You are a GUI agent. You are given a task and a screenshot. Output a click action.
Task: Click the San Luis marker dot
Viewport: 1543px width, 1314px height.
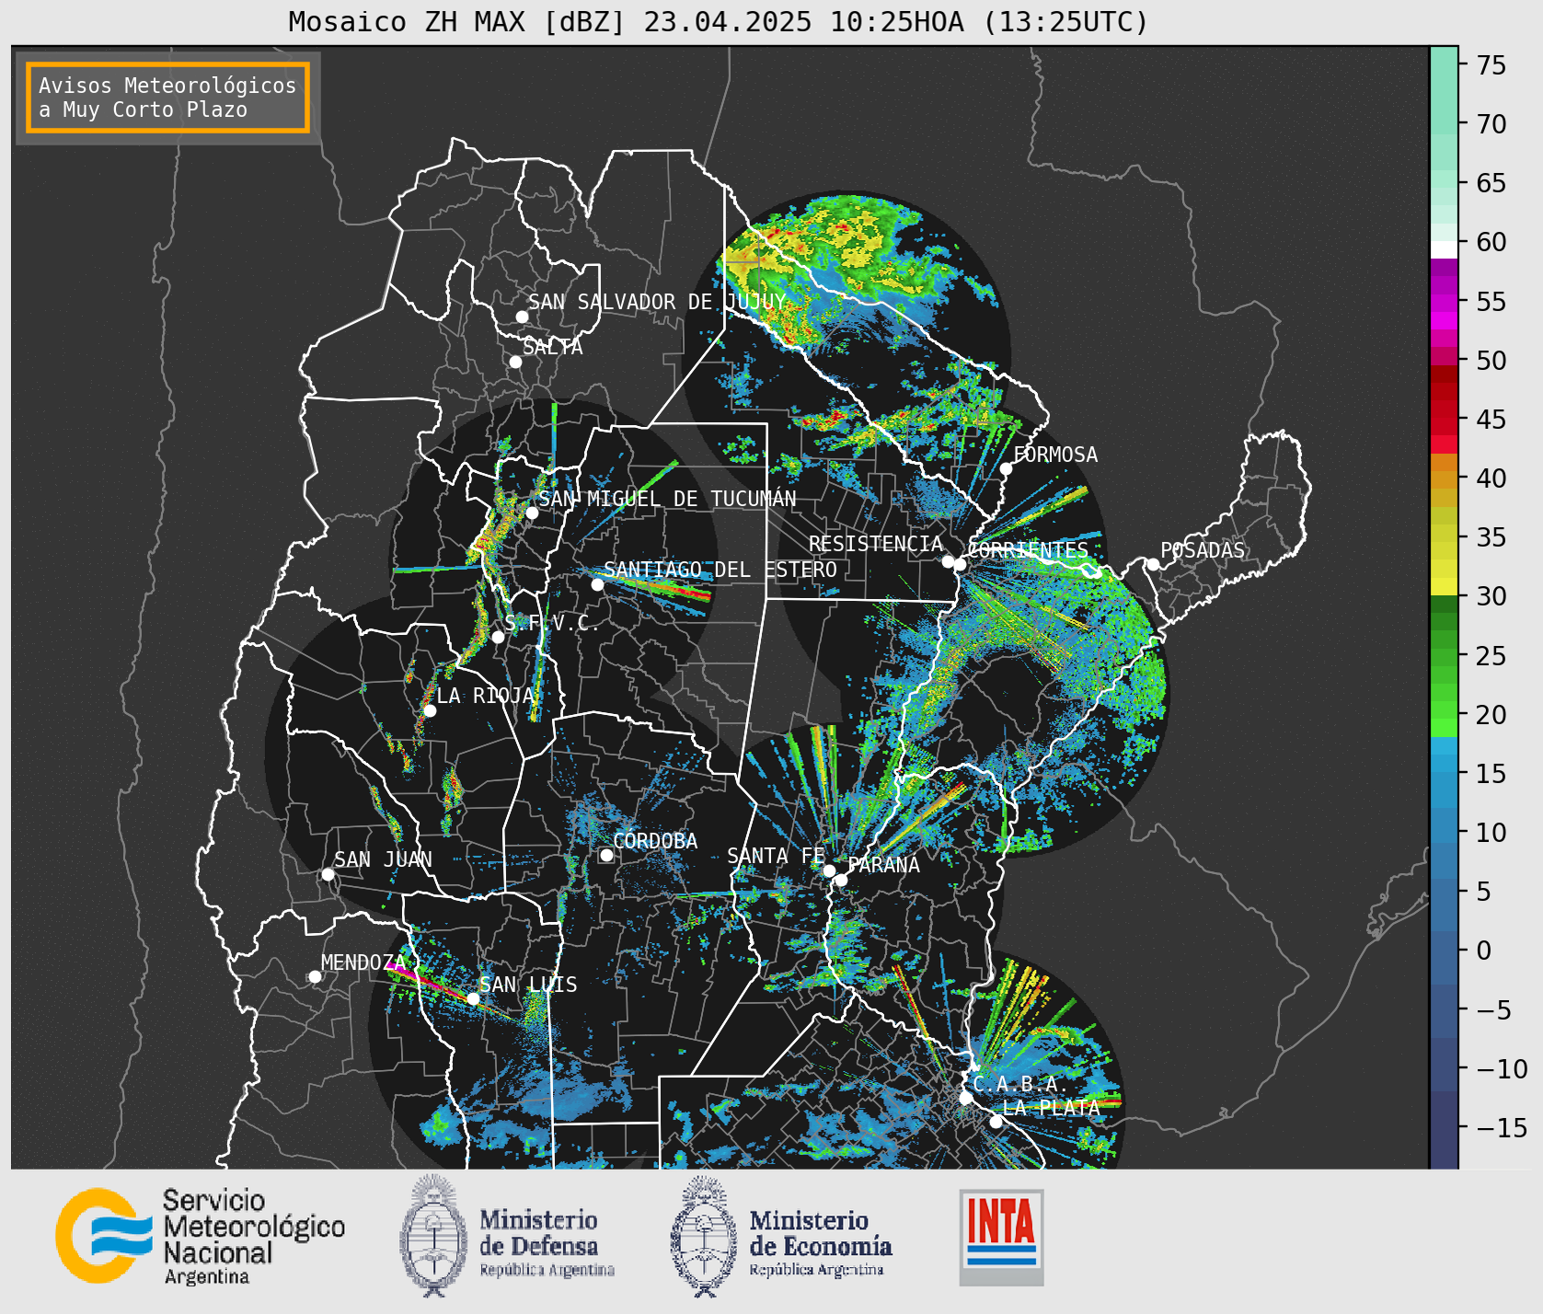[x=473, y=998]
